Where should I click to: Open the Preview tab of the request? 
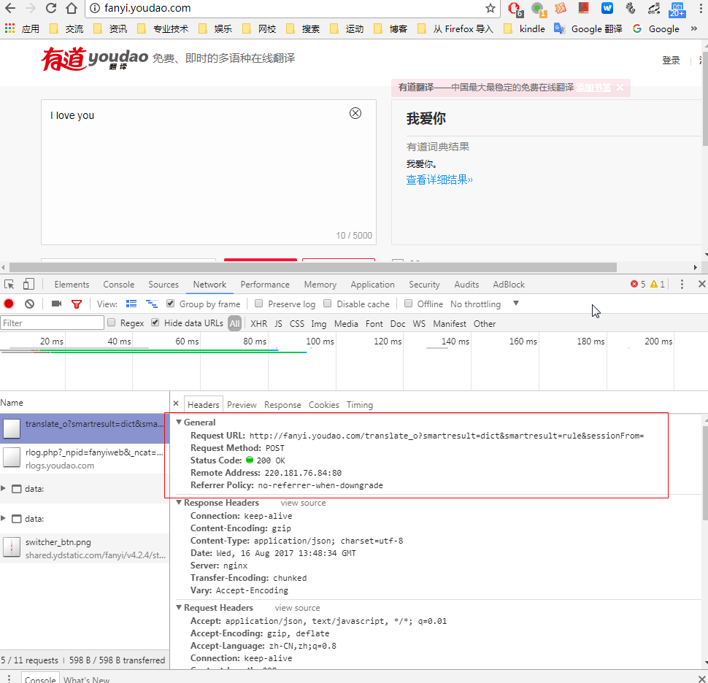pyautogui.click(x=242, y=405)
